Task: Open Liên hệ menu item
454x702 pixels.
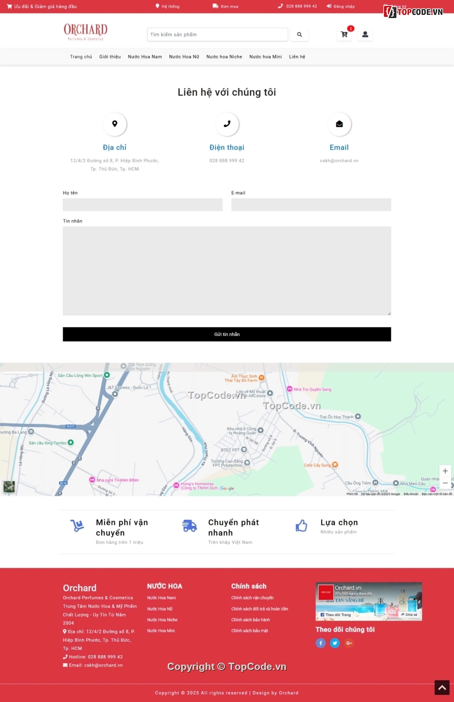Action: point(297,56)
